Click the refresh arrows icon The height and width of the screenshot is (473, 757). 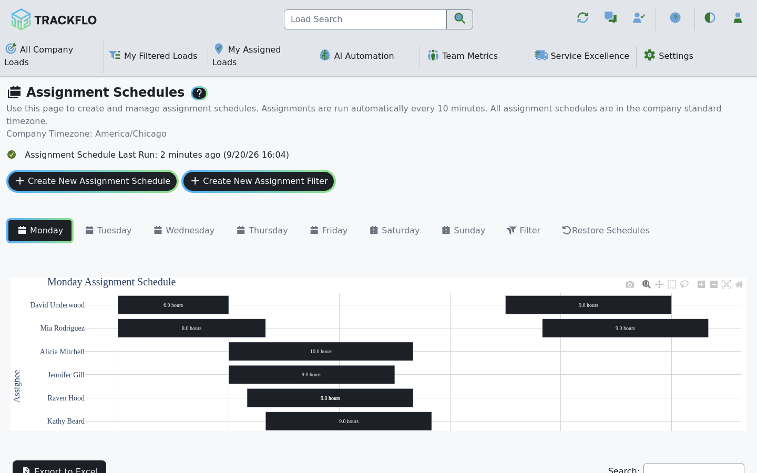click(582, 18)
